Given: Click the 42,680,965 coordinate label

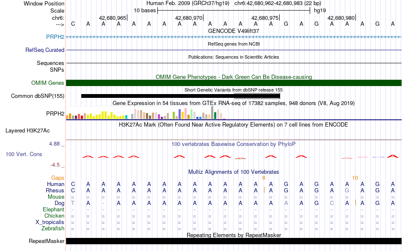Looking at the screenshot, I should [113, 18].
